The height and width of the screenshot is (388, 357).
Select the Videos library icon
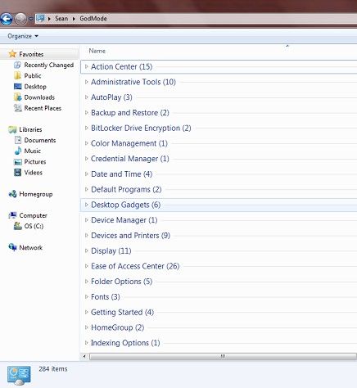click(18, 173)
